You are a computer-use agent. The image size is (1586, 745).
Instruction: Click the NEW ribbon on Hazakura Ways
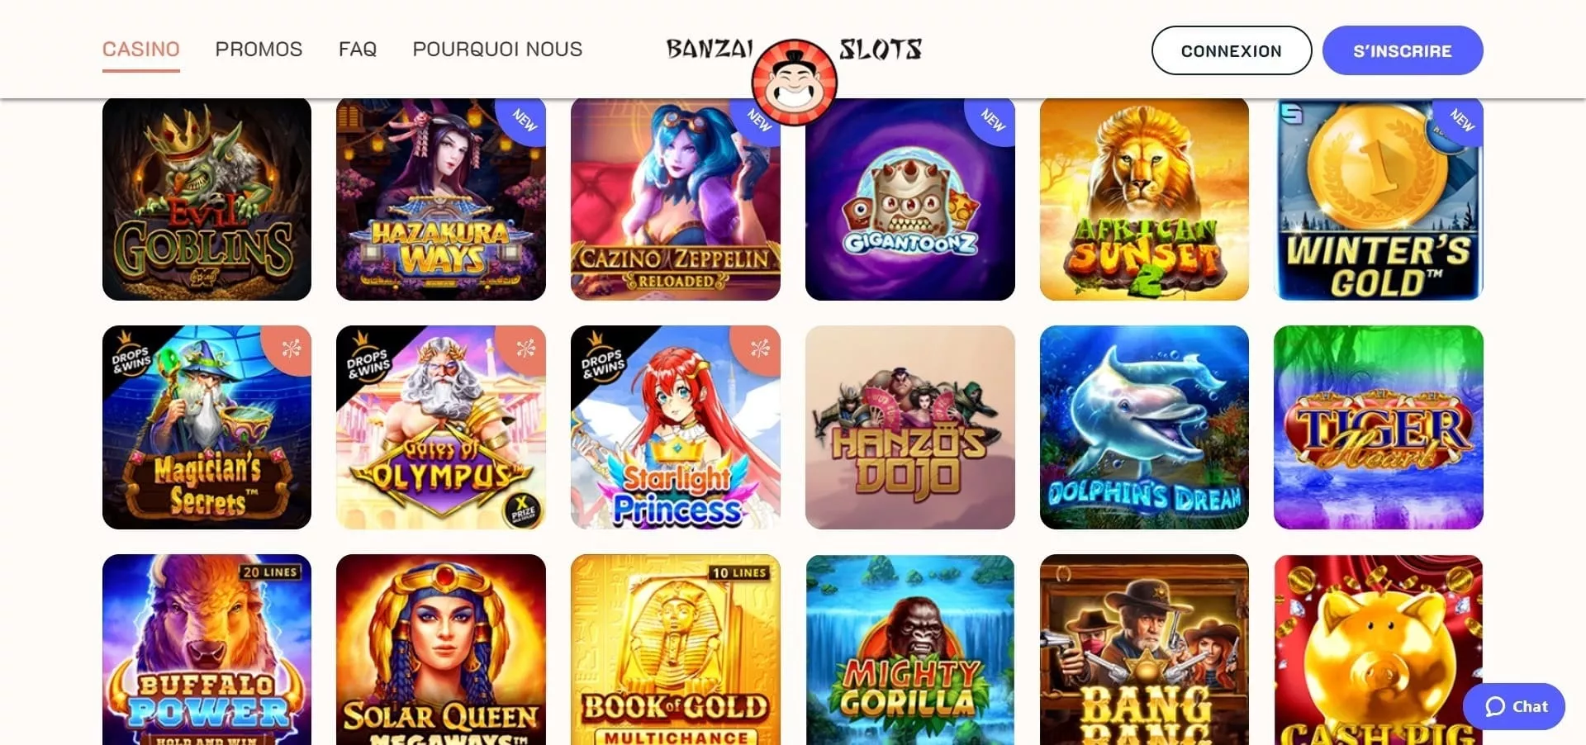click(x=524, y=121)
